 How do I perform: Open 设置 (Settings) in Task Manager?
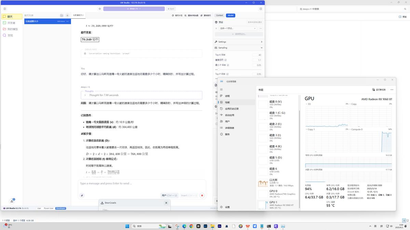[236, 207]
